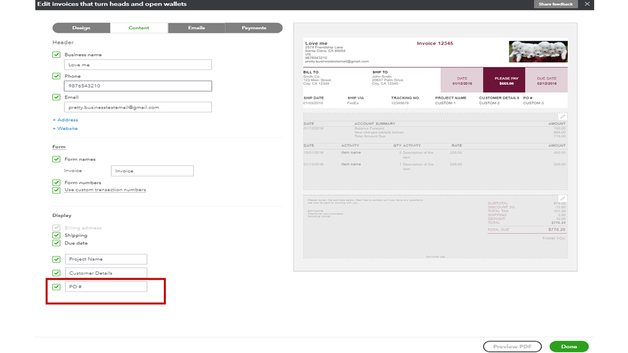
Task: Uncheck the PO # field checkbox
Action: 57,286
